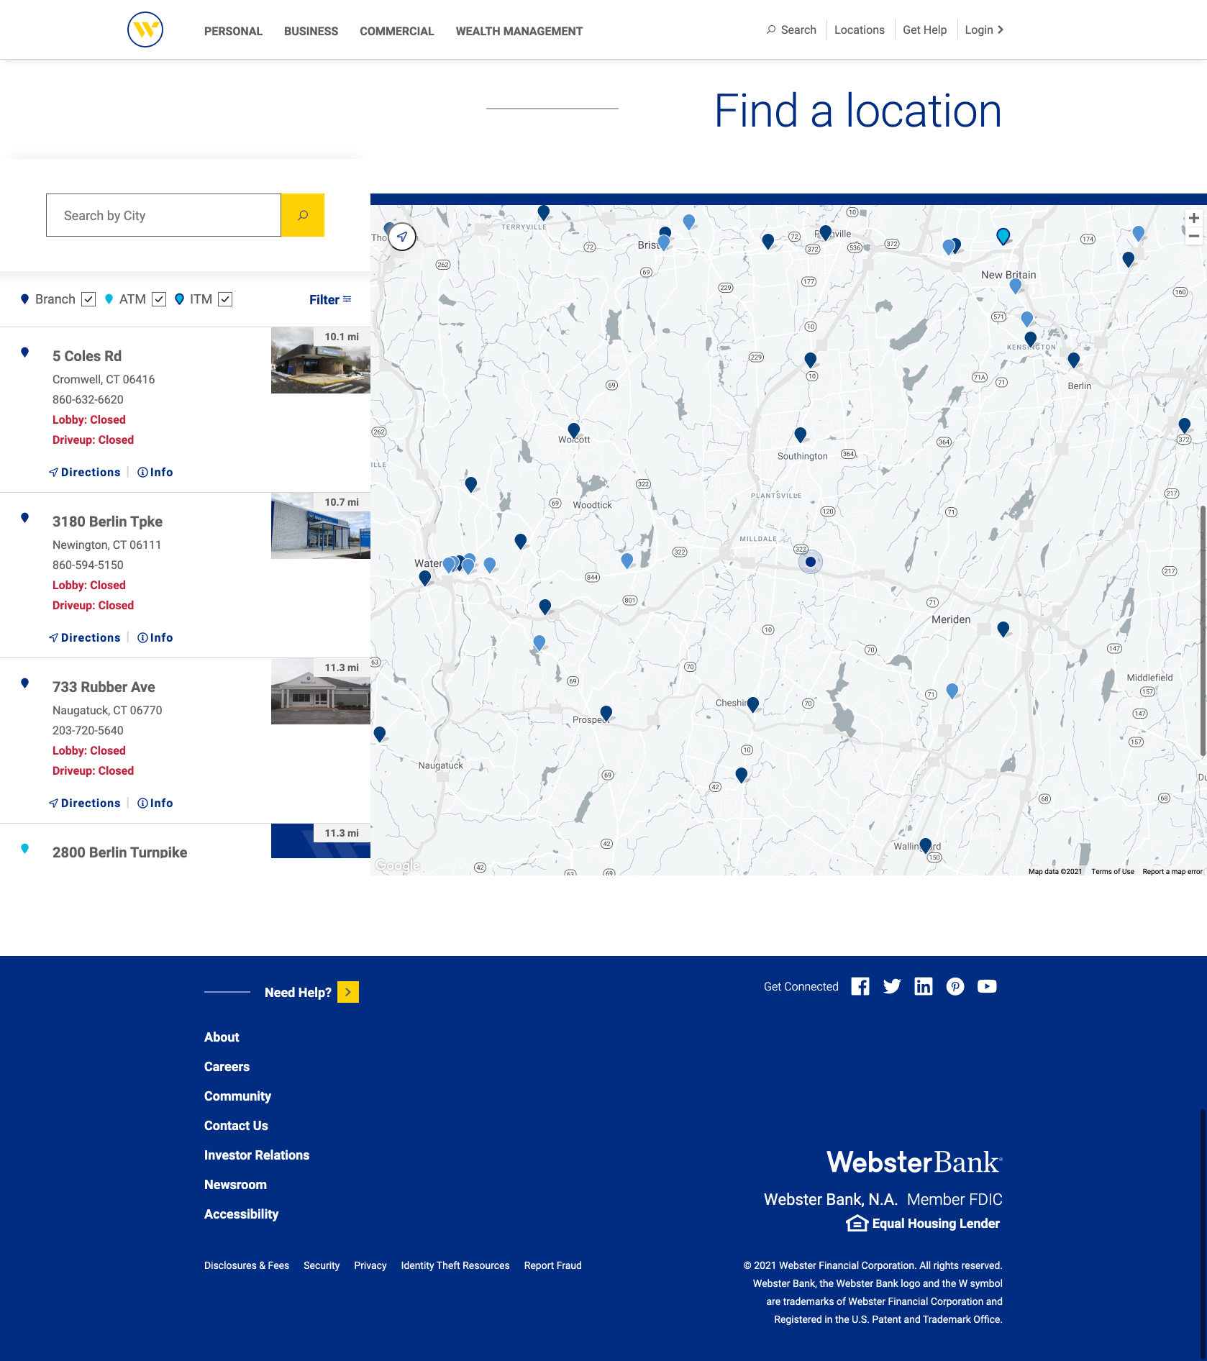
Task: Toggle the Branch checkbox
Action: pyautogui.click(x=88, y=299)
